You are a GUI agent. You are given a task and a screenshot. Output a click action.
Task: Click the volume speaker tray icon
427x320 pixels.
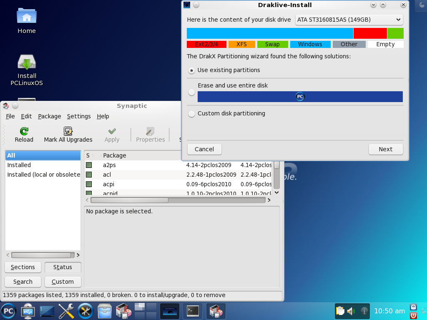click(x=351, y=311)
